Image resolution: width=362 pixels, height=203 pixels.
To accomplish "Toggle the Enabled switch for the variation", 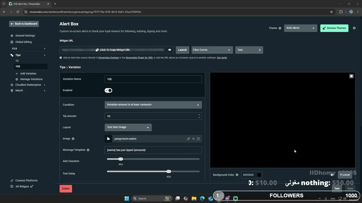I will [x=108, y=91].
